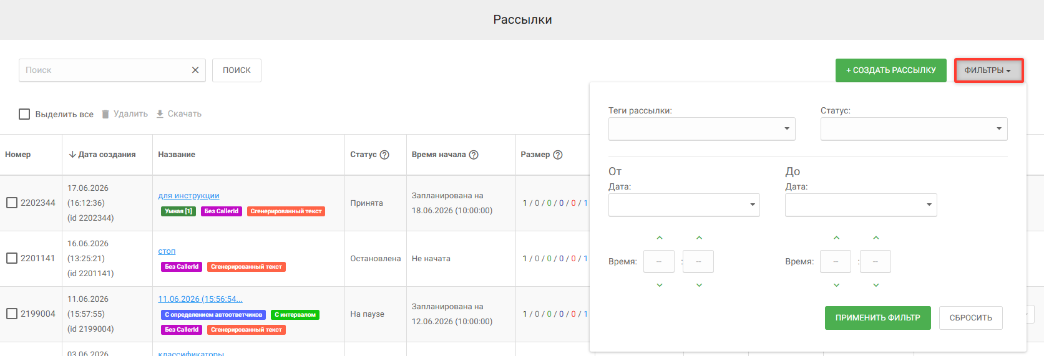Viewport: 1044px width, 356px height.
Task: Click the Название column header
Action: point(177,155)
